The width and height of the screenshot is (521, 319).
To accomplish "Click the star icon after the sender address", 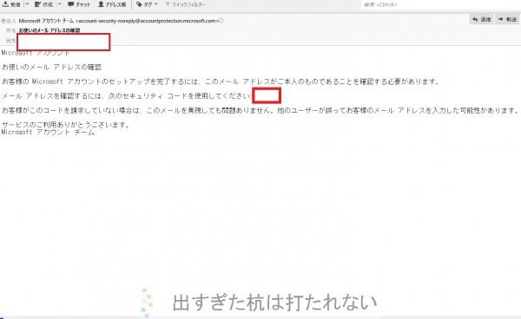I will click(x=221, y=20).
